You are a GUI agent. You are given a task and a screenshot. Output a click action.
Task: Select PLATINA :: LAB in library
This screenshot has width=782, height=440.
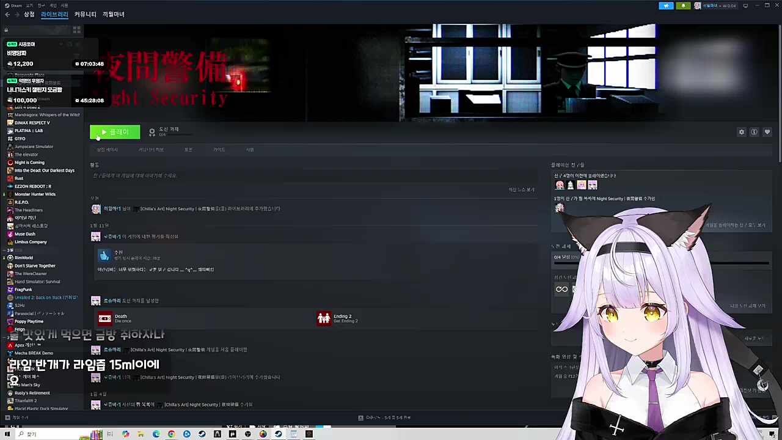[x=28, y=131]
